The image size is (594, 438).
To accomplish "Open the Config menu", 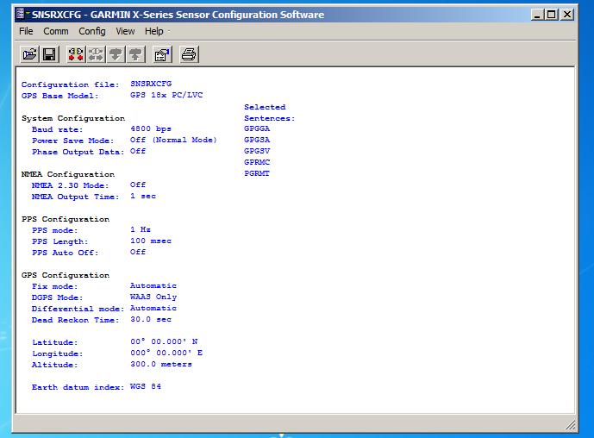I will (x=92, y=31).
